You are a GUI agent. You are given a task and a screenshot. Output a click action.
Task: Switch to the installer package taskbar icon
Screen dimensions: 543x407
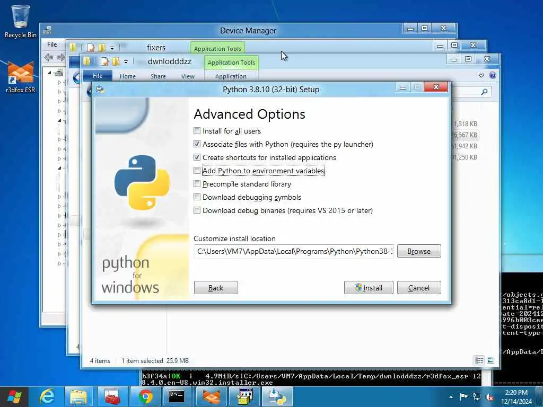pos(244,396)
